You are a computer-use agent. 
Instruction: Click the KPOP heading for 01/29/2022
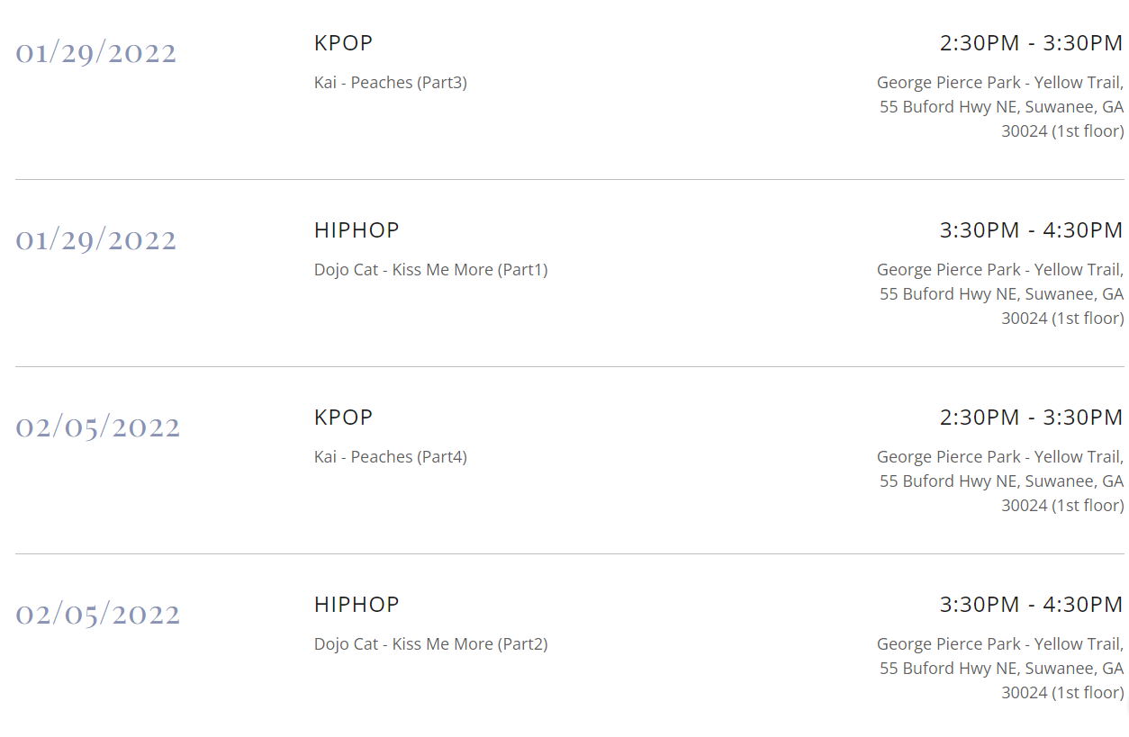point(343,43)
